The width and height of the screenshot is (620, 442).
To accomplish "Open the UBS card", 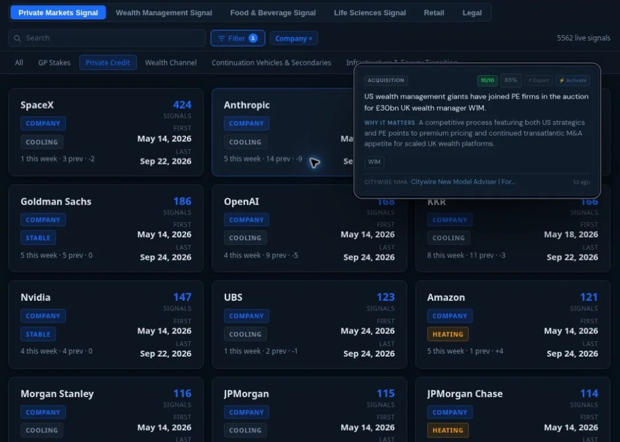I will pyautogui.click(x=309, y=325).
